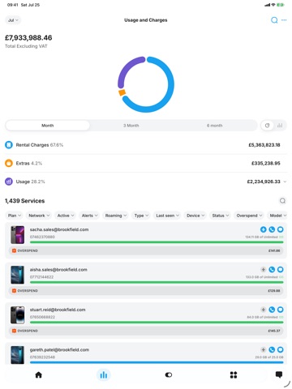The width and height of the screenshot is (292, 389).
Task: Open the Roaming filter dropdown
Action: pos(116,216)
